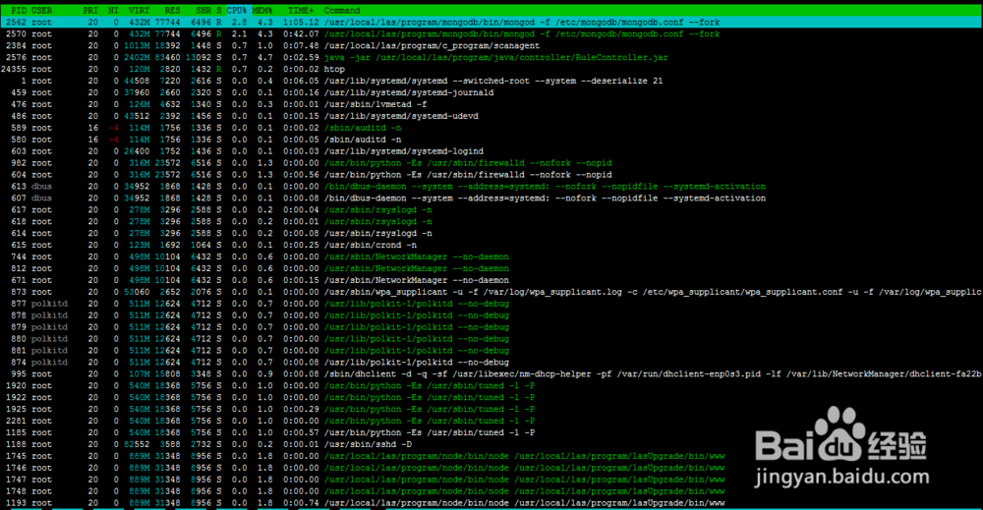
Task: Select auditd thread row PID 589
Action: tap(491, 128)
